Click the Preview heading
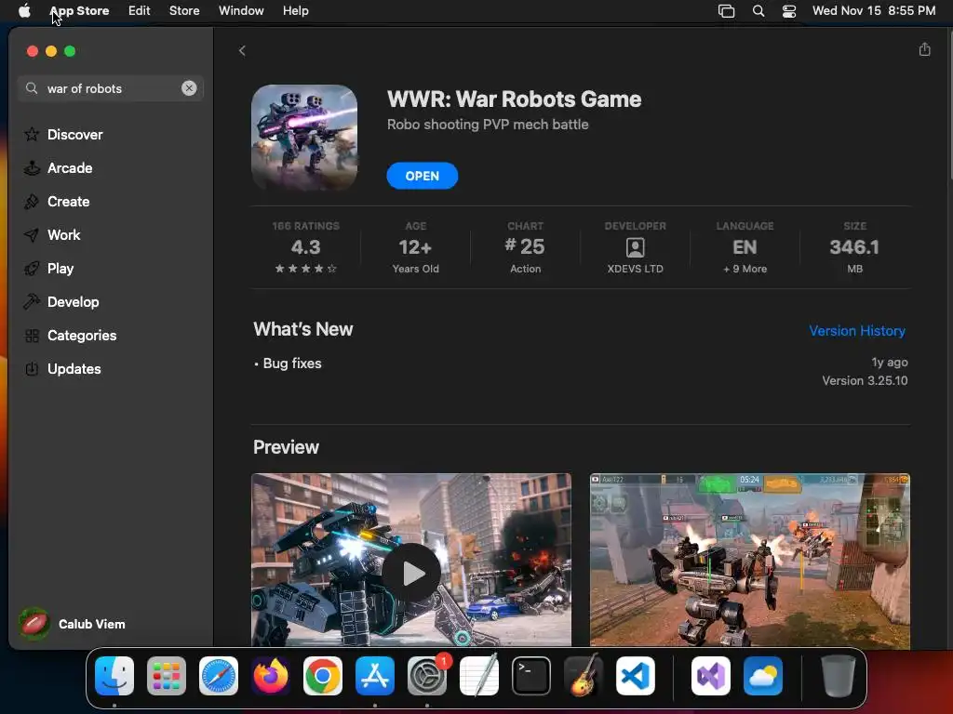Viewport: 953px width, 714px height. click(x=286, y=447)
